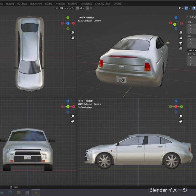Click the location X value field

tap(192, 25)
